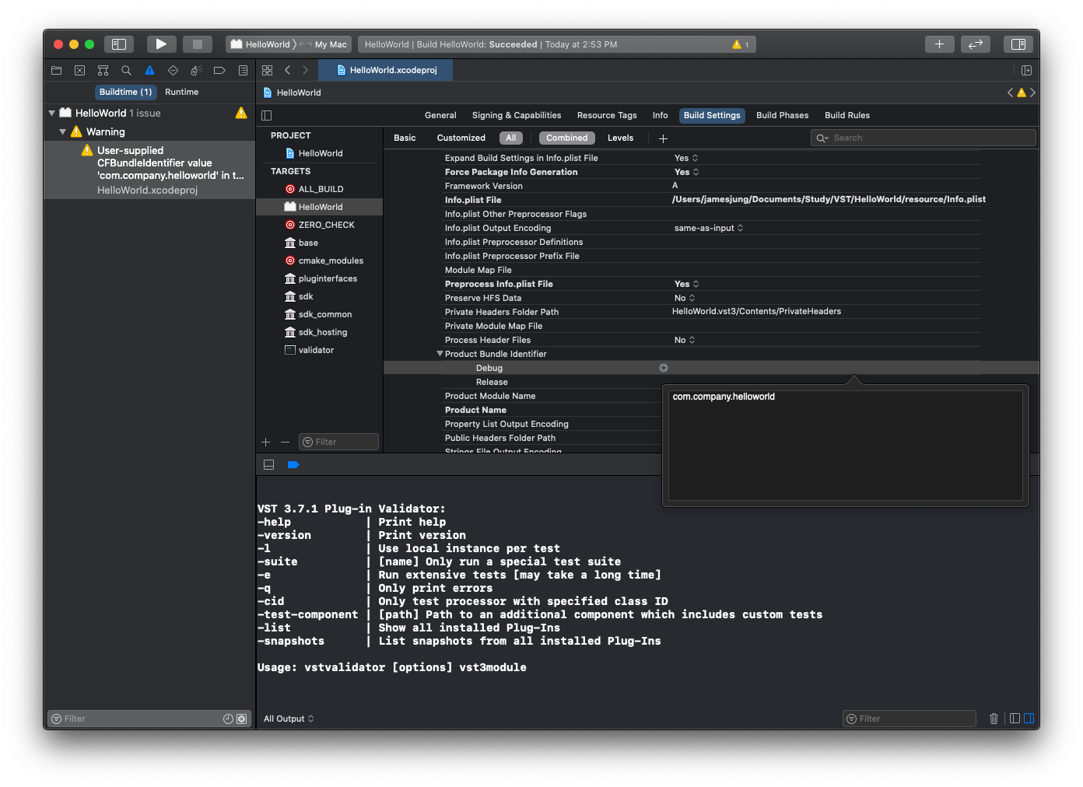This screenshot has width=1083, height=787.
Task: Open the Info tab
Action: [660, 115]
